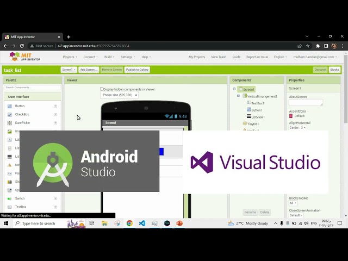Click the MIT App Inventor logo
Screen dimensions: 348x261
pyautogui.click(x=25, y=57)
